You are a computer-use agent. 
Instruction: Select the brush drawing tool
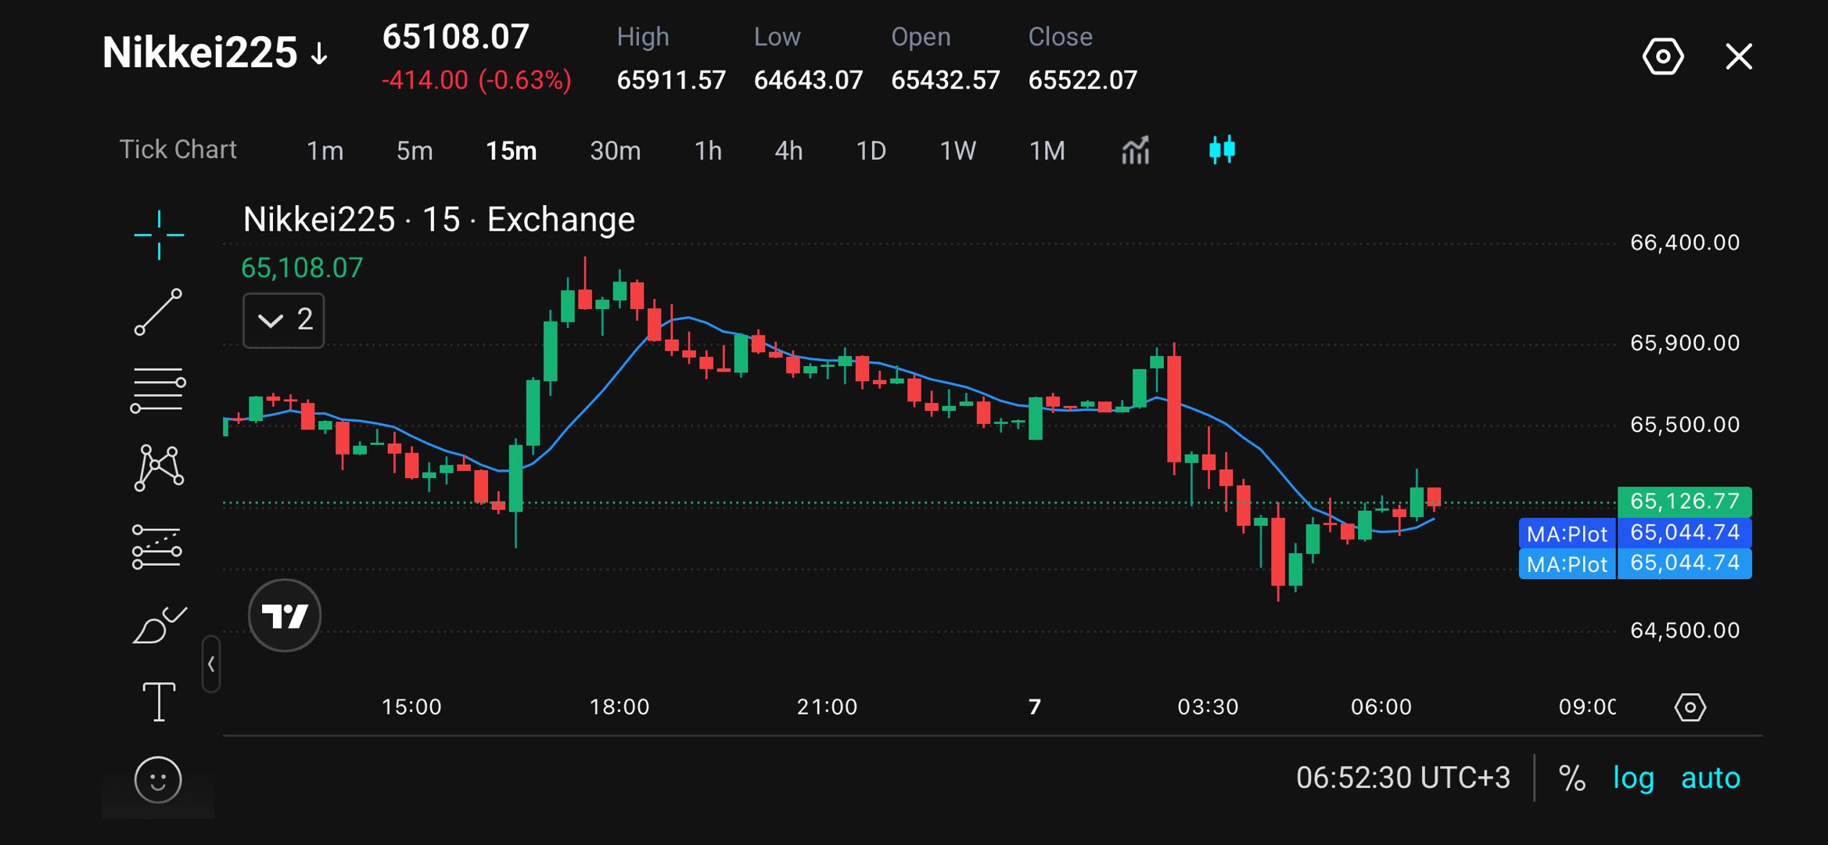[160, 624]
